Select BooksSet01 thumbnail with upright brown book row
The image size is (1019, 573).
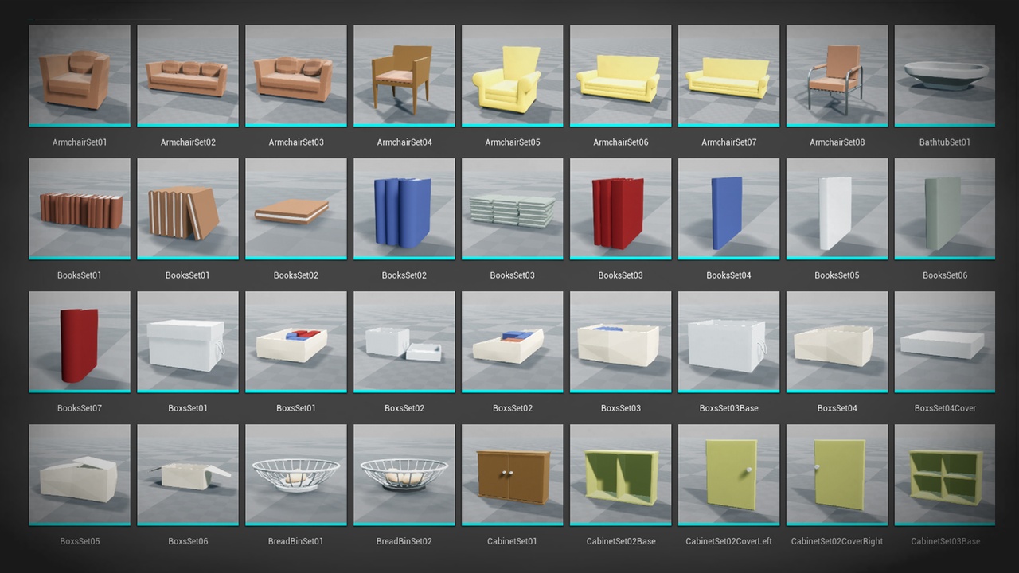80,209
